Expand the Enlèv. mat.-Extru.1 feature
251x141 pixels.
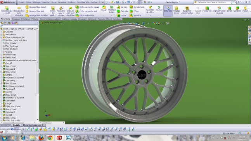point(2,107)
